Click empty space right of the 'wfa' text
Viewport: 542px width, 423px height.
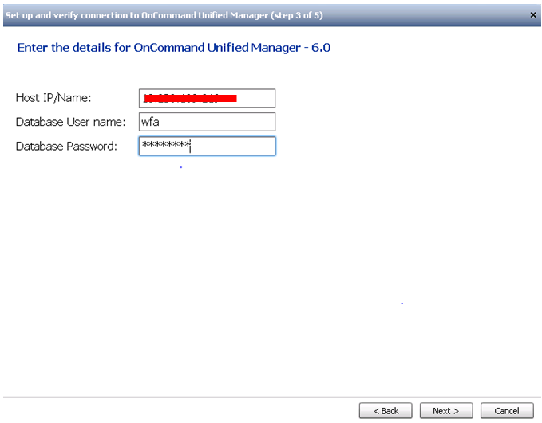tap(217, 122)
